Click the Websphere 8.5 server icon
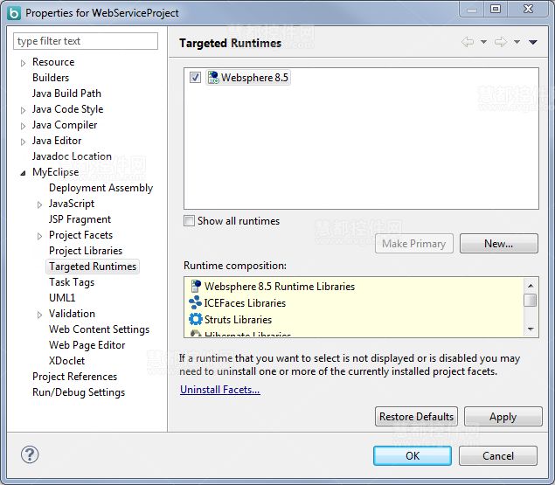The width and height of the screenshot is (555, 485). [213, 78]
